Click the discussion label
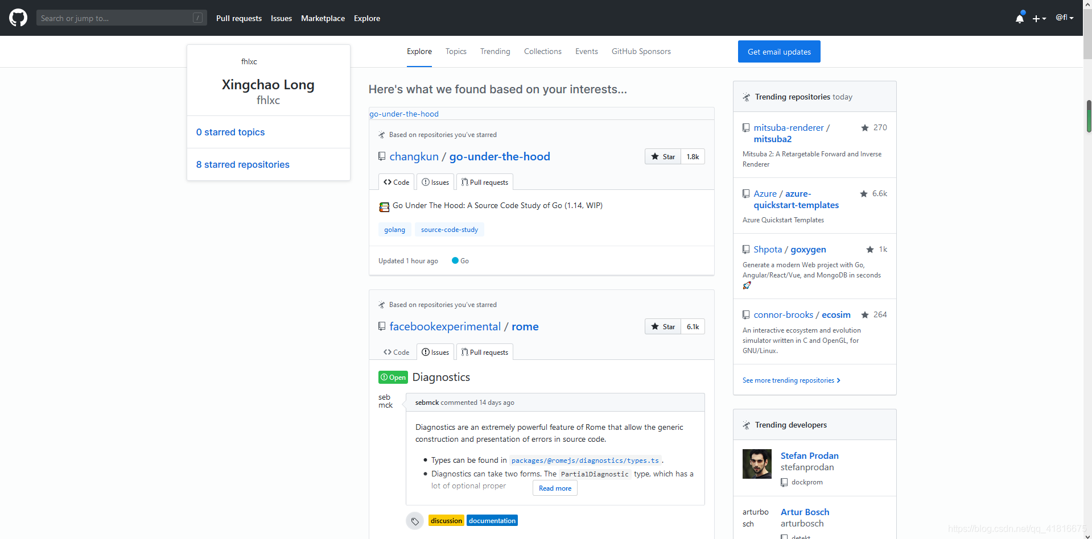The width and height of the screenshot is (1092, 539). point(446,520)
